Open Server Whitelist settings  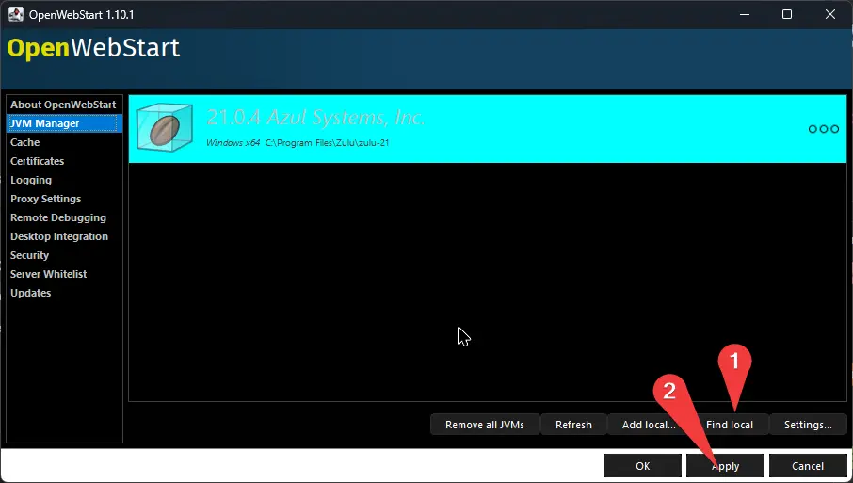coord(64,274)
